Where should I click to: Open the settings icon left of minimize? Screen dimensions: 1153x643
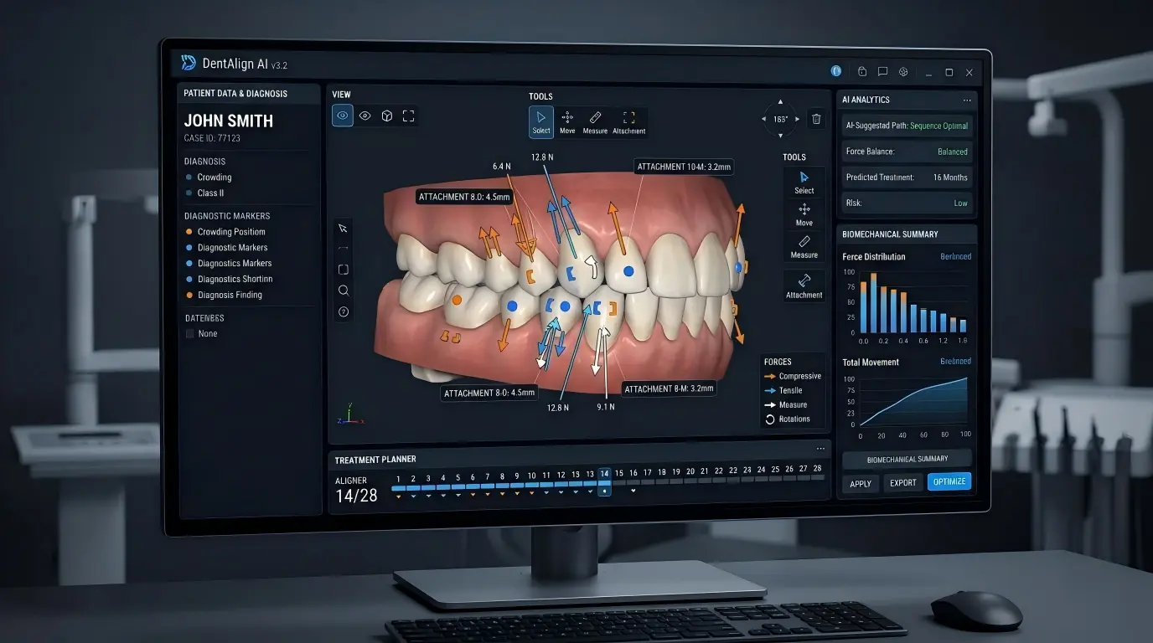[903, 72]
